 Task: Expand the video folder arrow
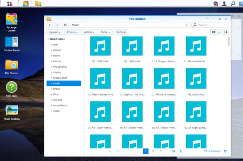pyautogui.click(x=51, y=111)
